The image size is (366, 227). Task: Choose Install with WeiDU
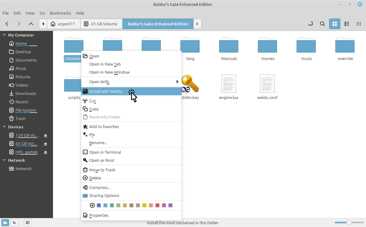[131, 91]
